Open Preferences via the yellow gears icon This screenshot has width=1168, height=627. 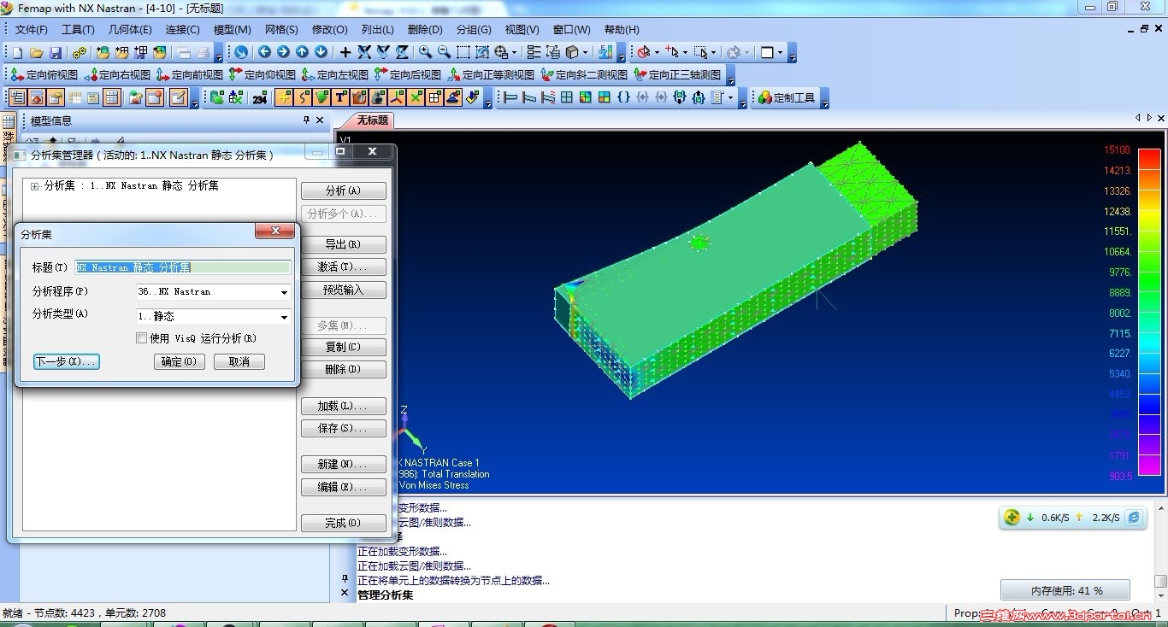click(80, 52)
